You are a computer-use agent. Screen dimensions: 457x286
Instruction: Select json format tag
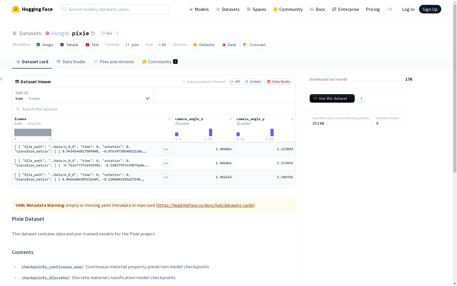pyautogui.click(x=132, y=45)
